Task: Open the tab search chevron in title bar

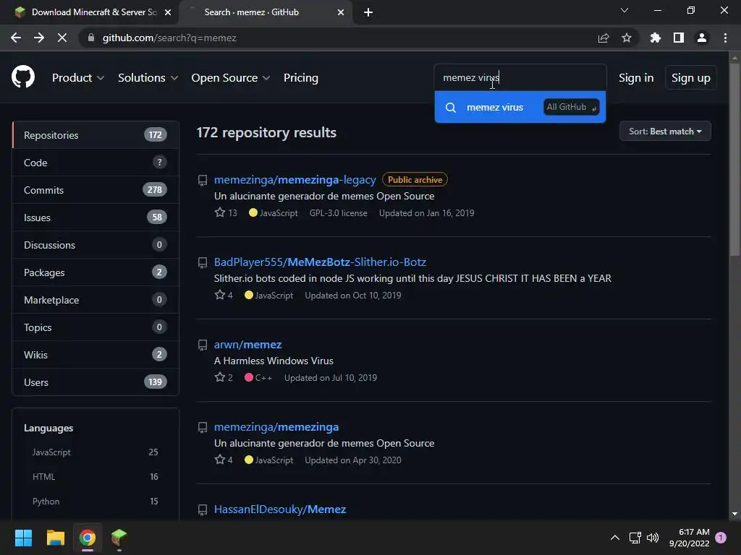Action: [624, 10]
